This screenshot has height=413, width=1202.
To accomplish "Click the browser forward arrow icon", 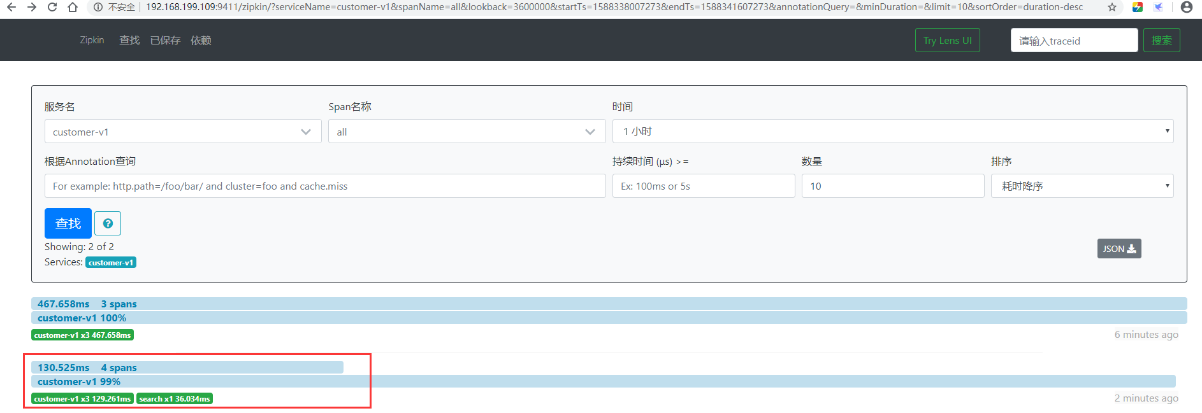I will pos(32,7).
